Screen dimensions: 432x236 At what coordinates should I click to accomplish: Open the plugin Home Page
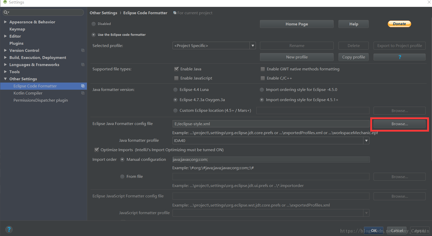(297, 24)
